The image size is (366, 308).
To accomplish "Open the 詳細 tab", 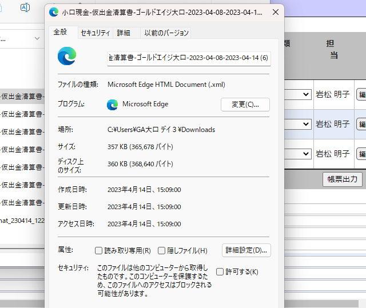I will [124, 33].
